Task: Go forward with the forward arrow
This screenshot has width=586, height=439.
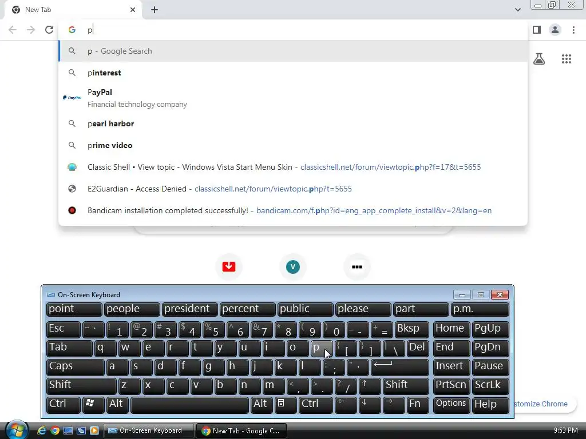Action: point(31,30)
